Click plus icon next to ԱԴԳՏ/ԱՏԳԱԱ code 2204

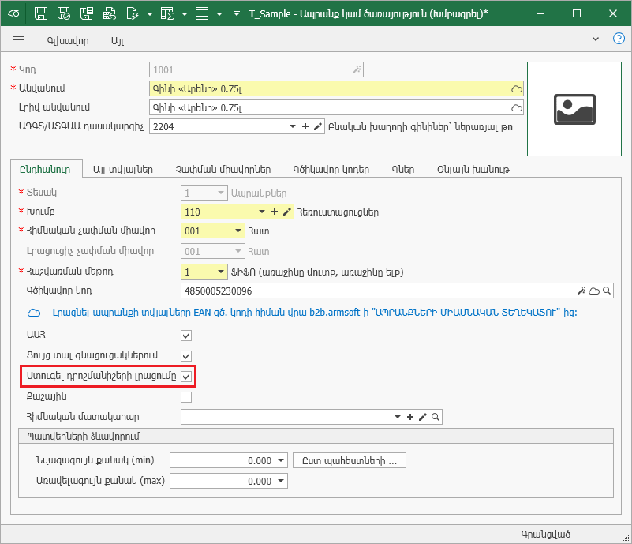coord(305,126)
